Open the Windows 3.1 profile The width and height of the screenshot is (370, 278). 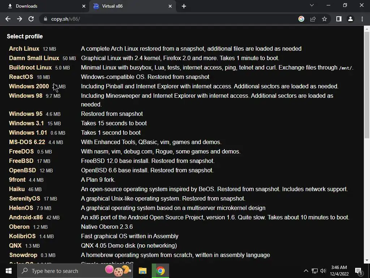[26, 123]
